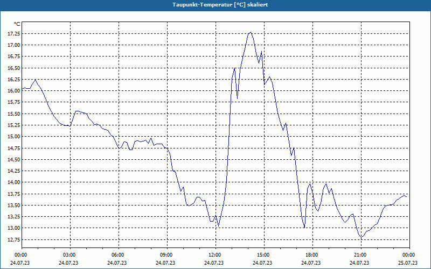Viewport: 431px width, 269px height.
Task: Select the '14,75' y-axis label
Action: tap(15, 148)
